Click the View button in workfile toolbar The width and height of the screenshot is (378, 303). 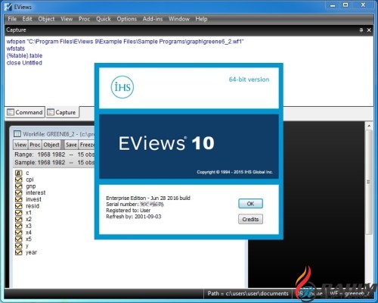20,145
